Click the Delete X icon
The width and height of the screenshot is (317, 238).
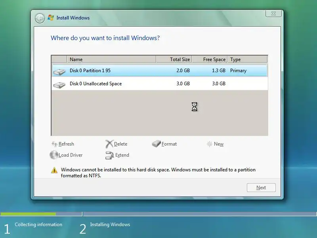coord(109,144)
